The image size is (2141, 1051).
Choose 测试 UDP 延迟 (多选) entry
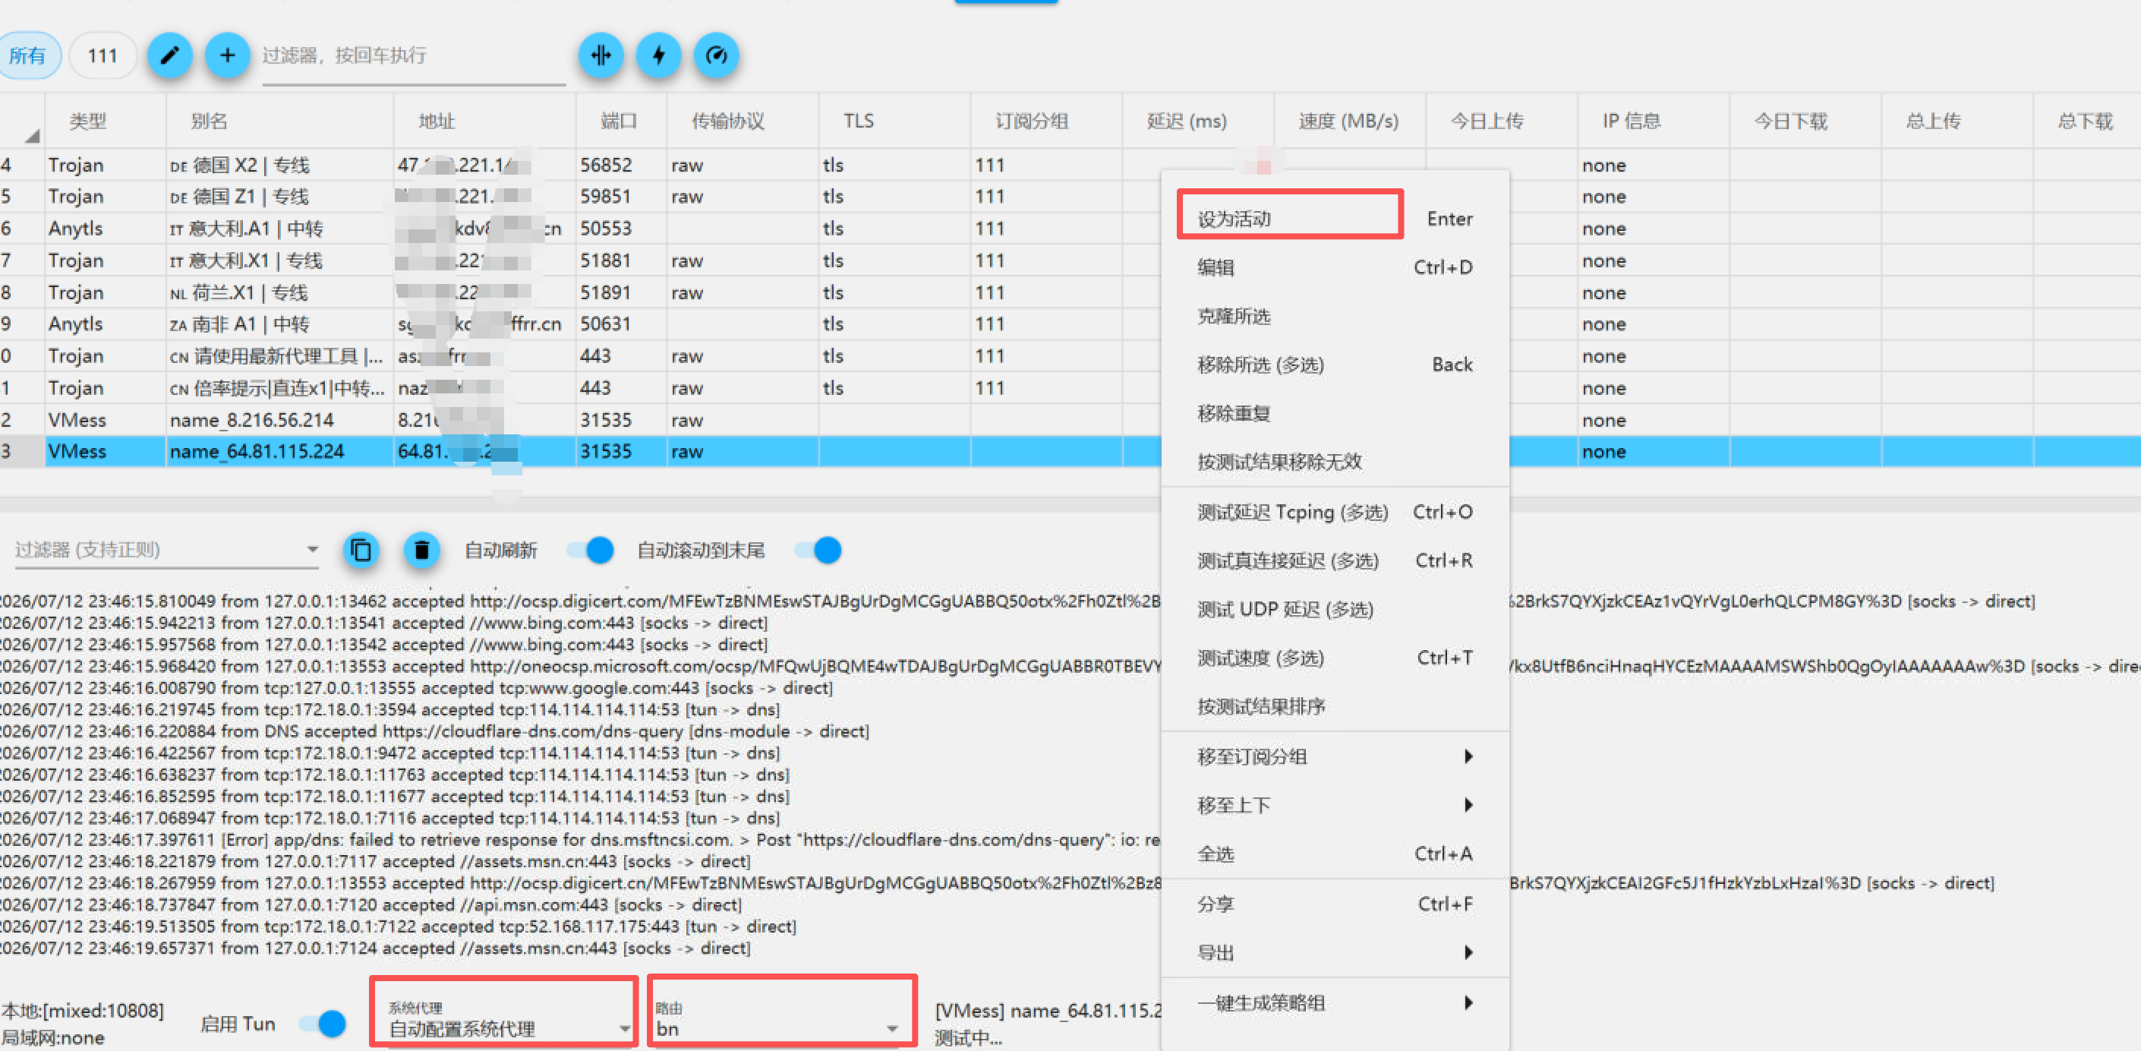coord(1335,610)
